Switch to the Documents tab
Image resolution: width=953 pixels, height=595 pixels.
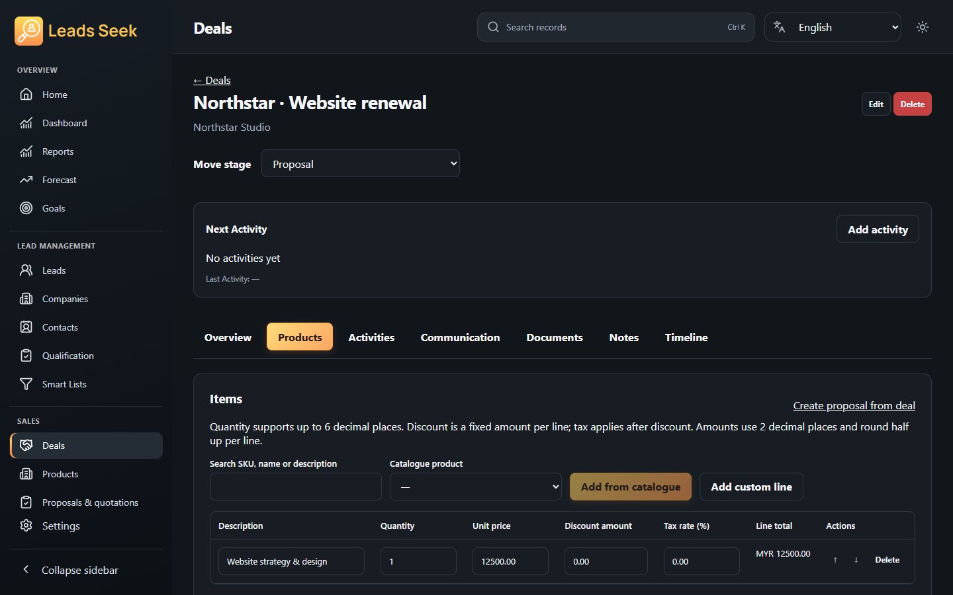[x=555, y=337]
